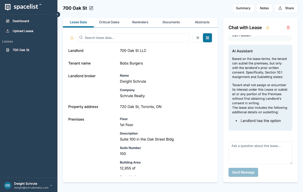This screenshot has height=192, width=303.
Task: Switch to list view of lease data
Action: coord(198,37)
